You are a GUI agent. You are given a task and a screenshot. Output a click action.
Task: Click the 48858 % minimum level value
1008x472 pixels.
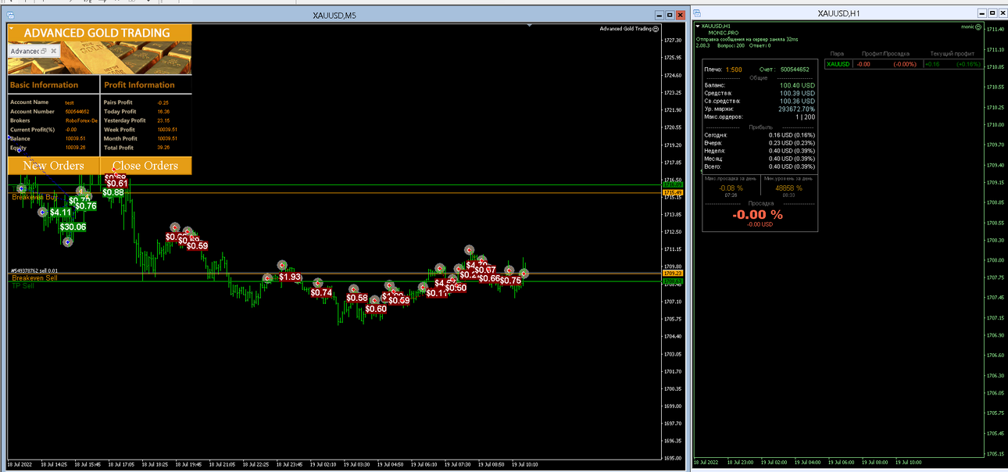788,188
